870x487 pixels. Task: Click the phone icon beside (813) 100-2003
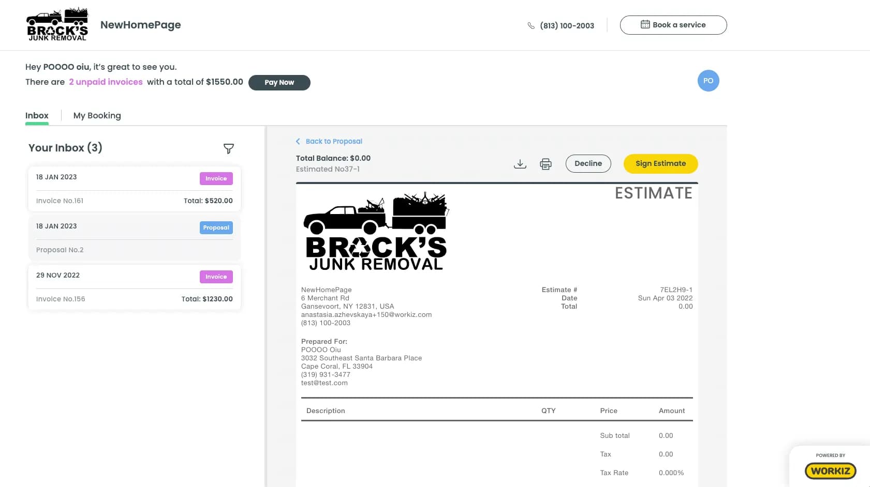coord(531,25)
